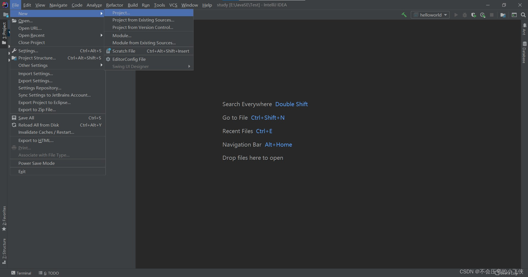
Task: Open Settings Repository... entry
Action: 57,88
